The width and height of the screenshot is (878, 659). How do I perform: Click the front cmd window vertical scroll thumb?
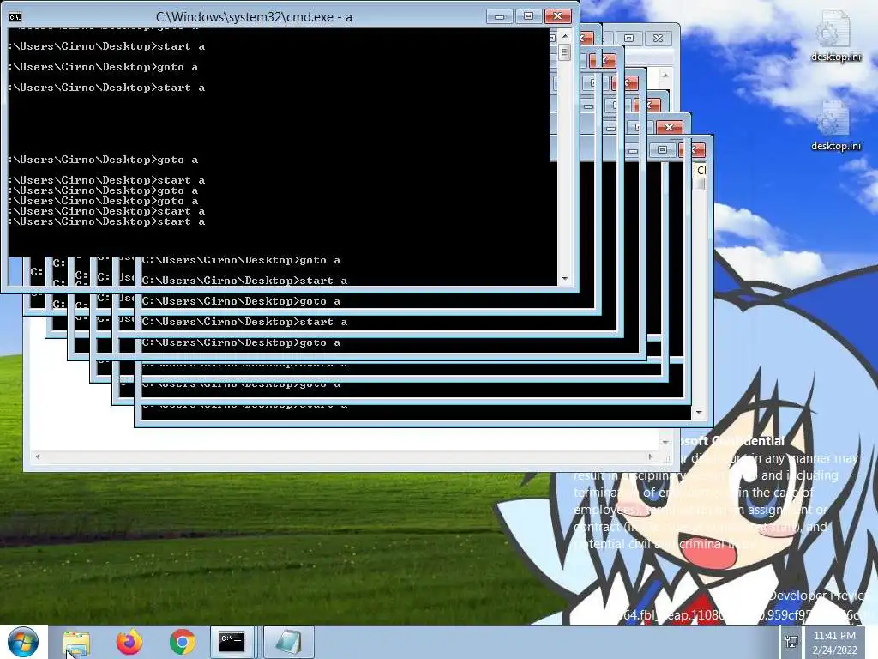565,52
